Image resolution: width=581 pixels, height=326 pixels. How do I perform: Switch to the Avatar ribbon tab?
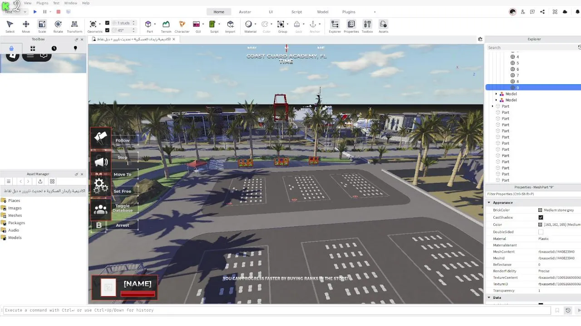[245, 12]
